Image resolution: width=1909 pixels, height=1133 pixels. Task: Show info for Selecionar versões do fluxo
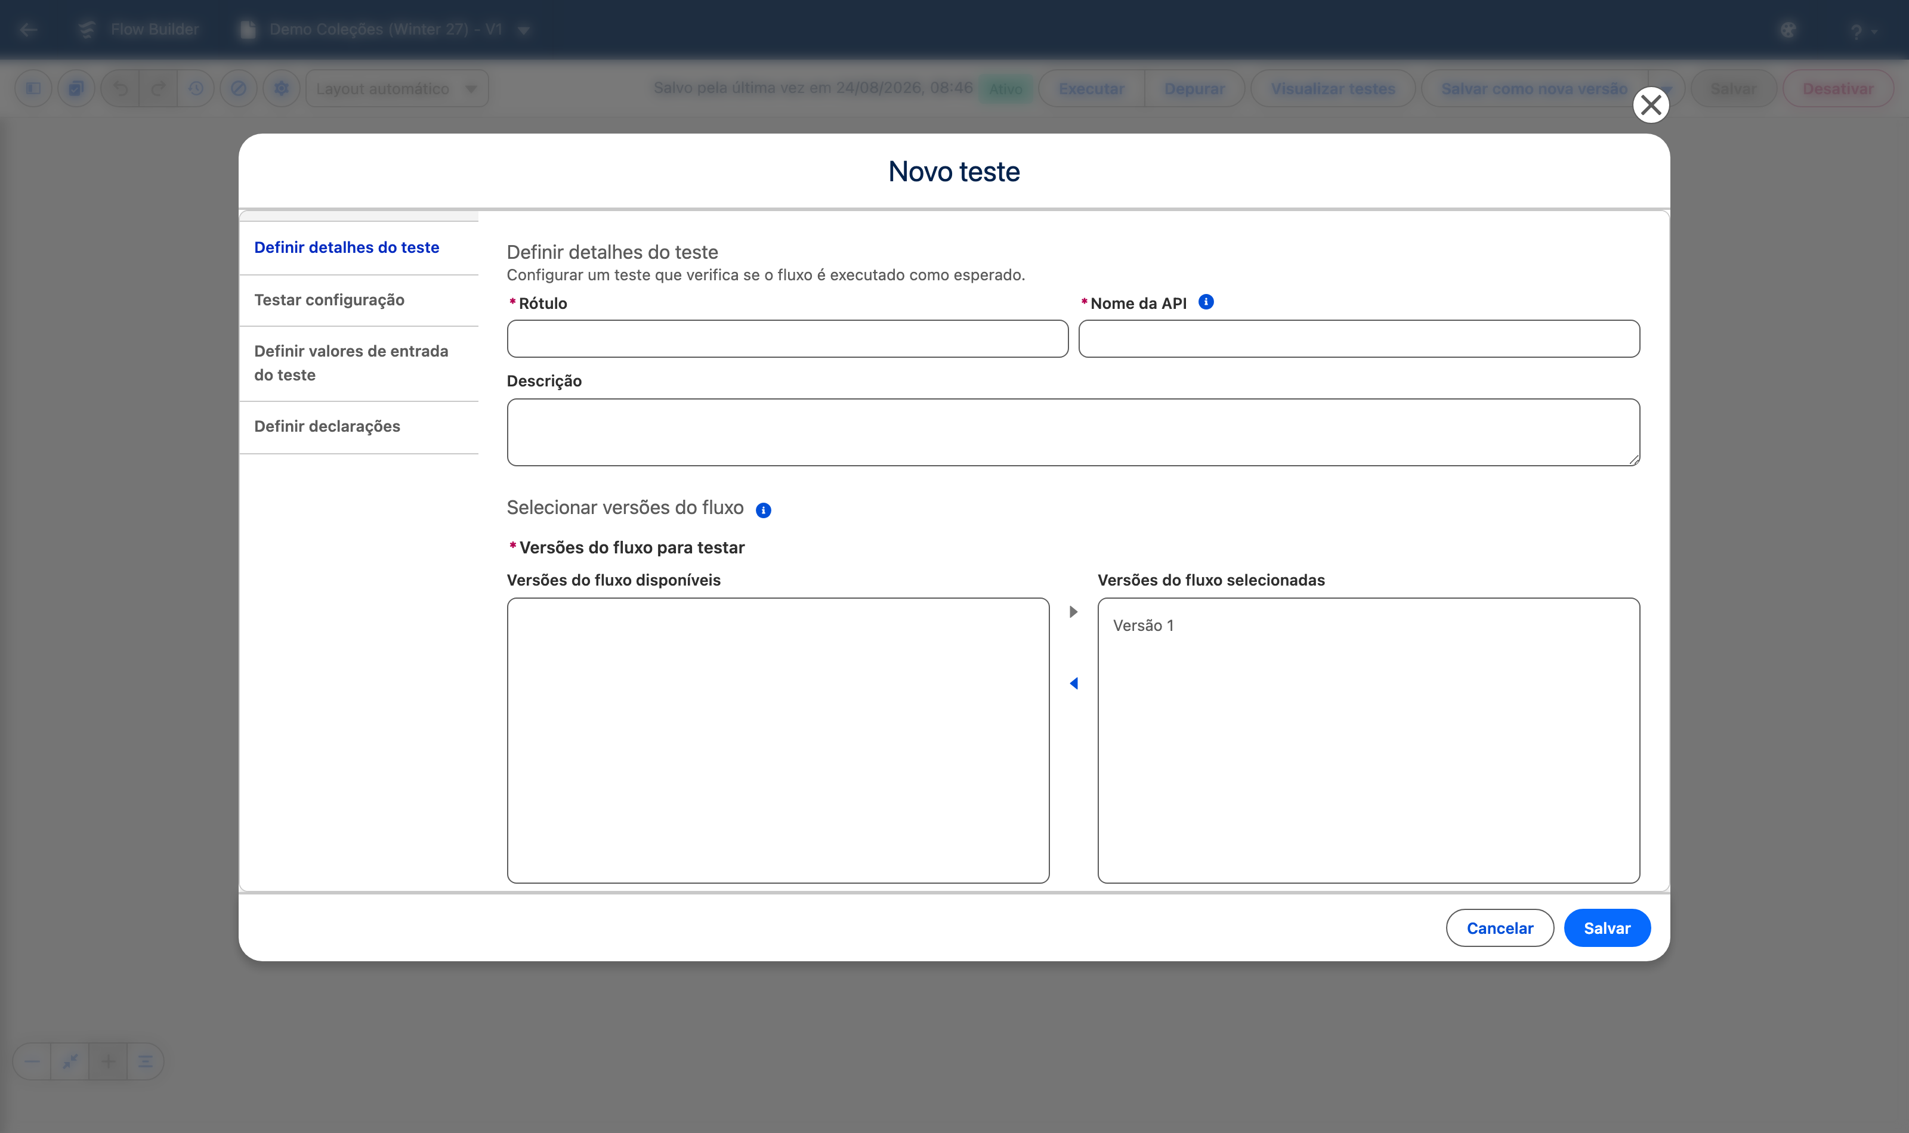[x=764, y=510]
